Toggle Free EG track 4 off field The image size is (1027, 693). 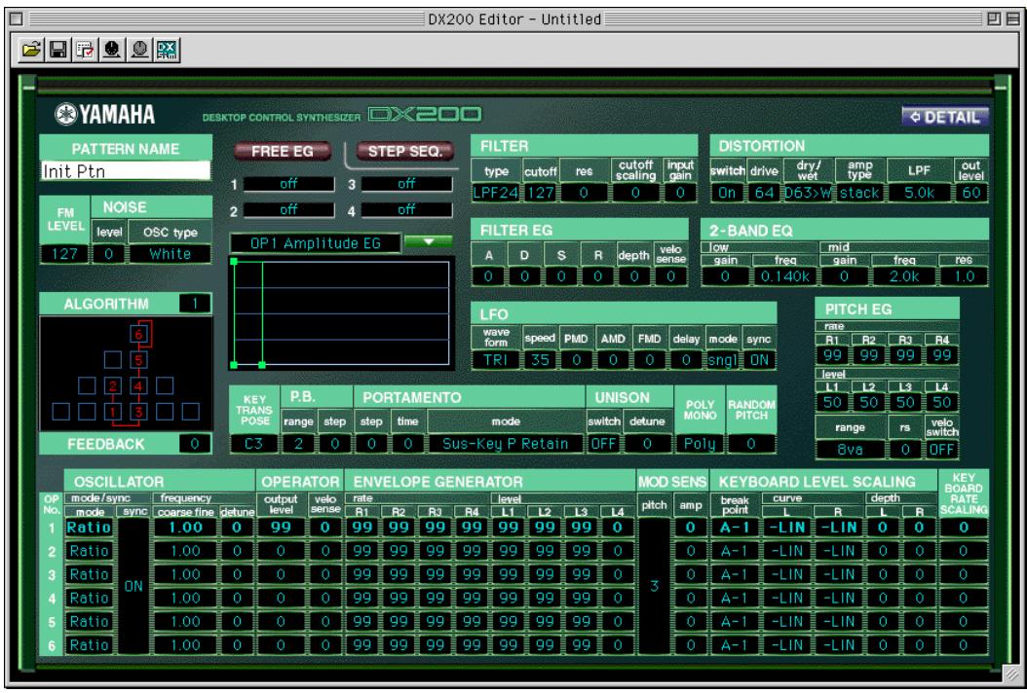click(x=406, y=209)
